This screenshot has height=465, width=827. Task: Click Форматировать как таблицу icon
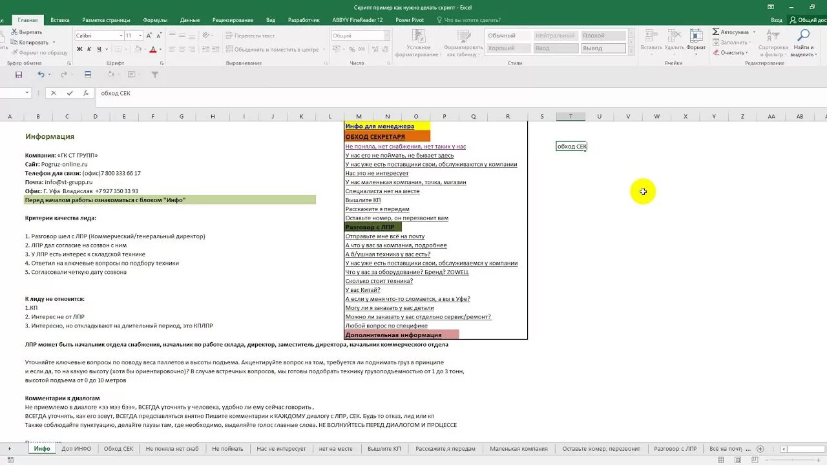click(x=463, y=36)
